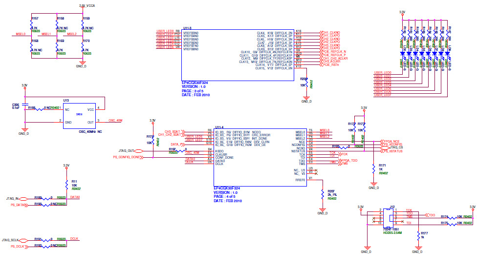The image size is (477, 272).
Task: Select the R209 10K resistor
Action: (306, 84)
